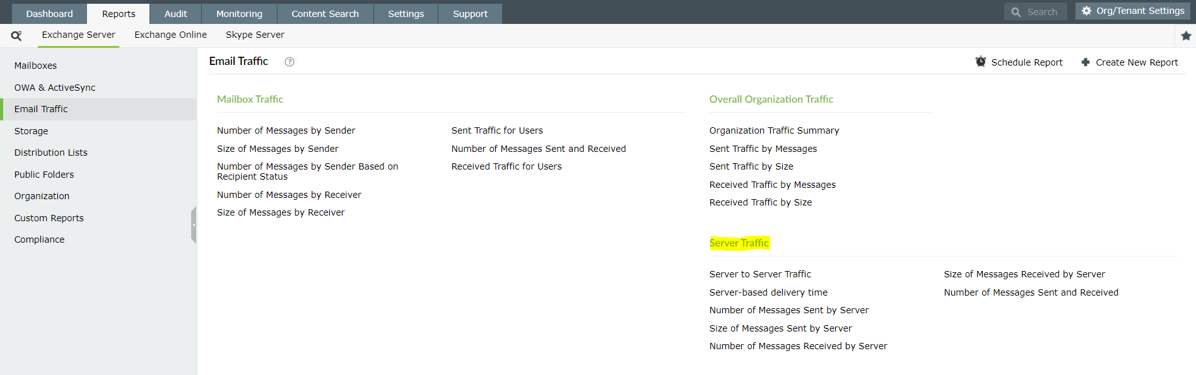This screenshot has height=375, width=1196.
Task: Click the favorites star icon
Action: coord(1186,36)
